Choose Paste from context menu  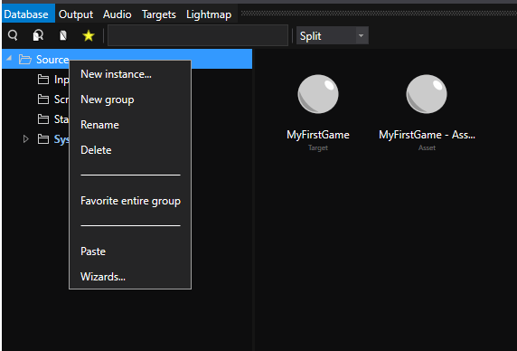[x=93, y=251]
